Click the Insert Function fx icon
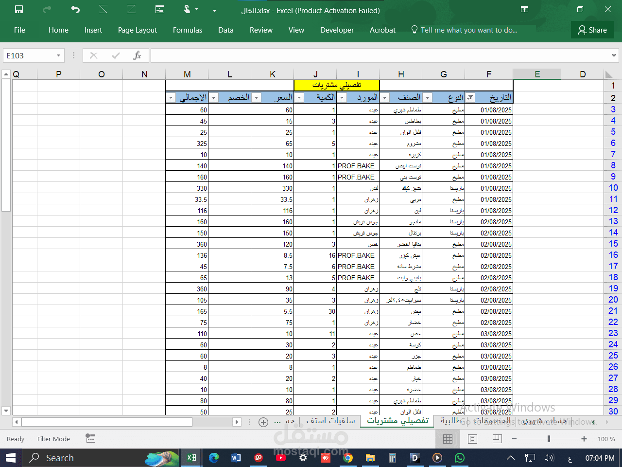Screen dimensions: 622x467 point(137,55)
